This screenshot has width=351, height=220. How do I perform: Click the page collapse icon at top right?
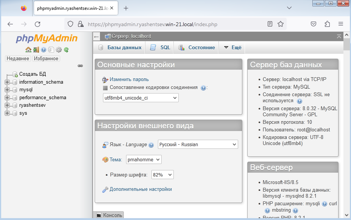(339, 36)
